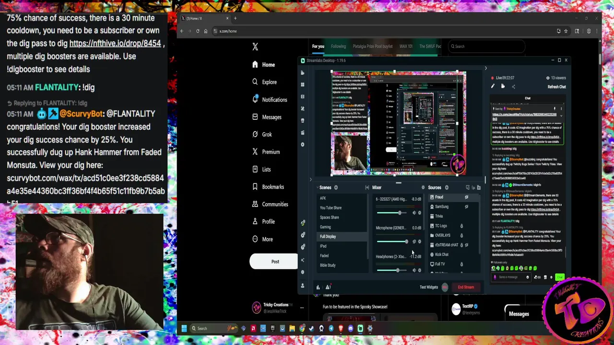Open Premium in X sidebar
The height and width of the screenshot is (345, 614).
coord(266,152)
